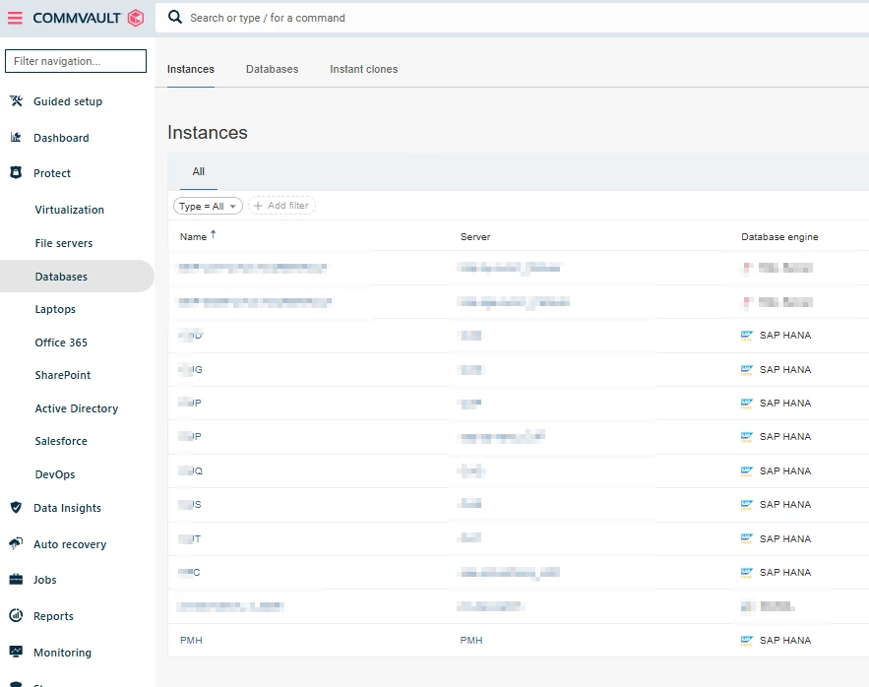The image size is (869, 687).
Task: Open Dashboard in sidebar
Action: click(61, 138)
